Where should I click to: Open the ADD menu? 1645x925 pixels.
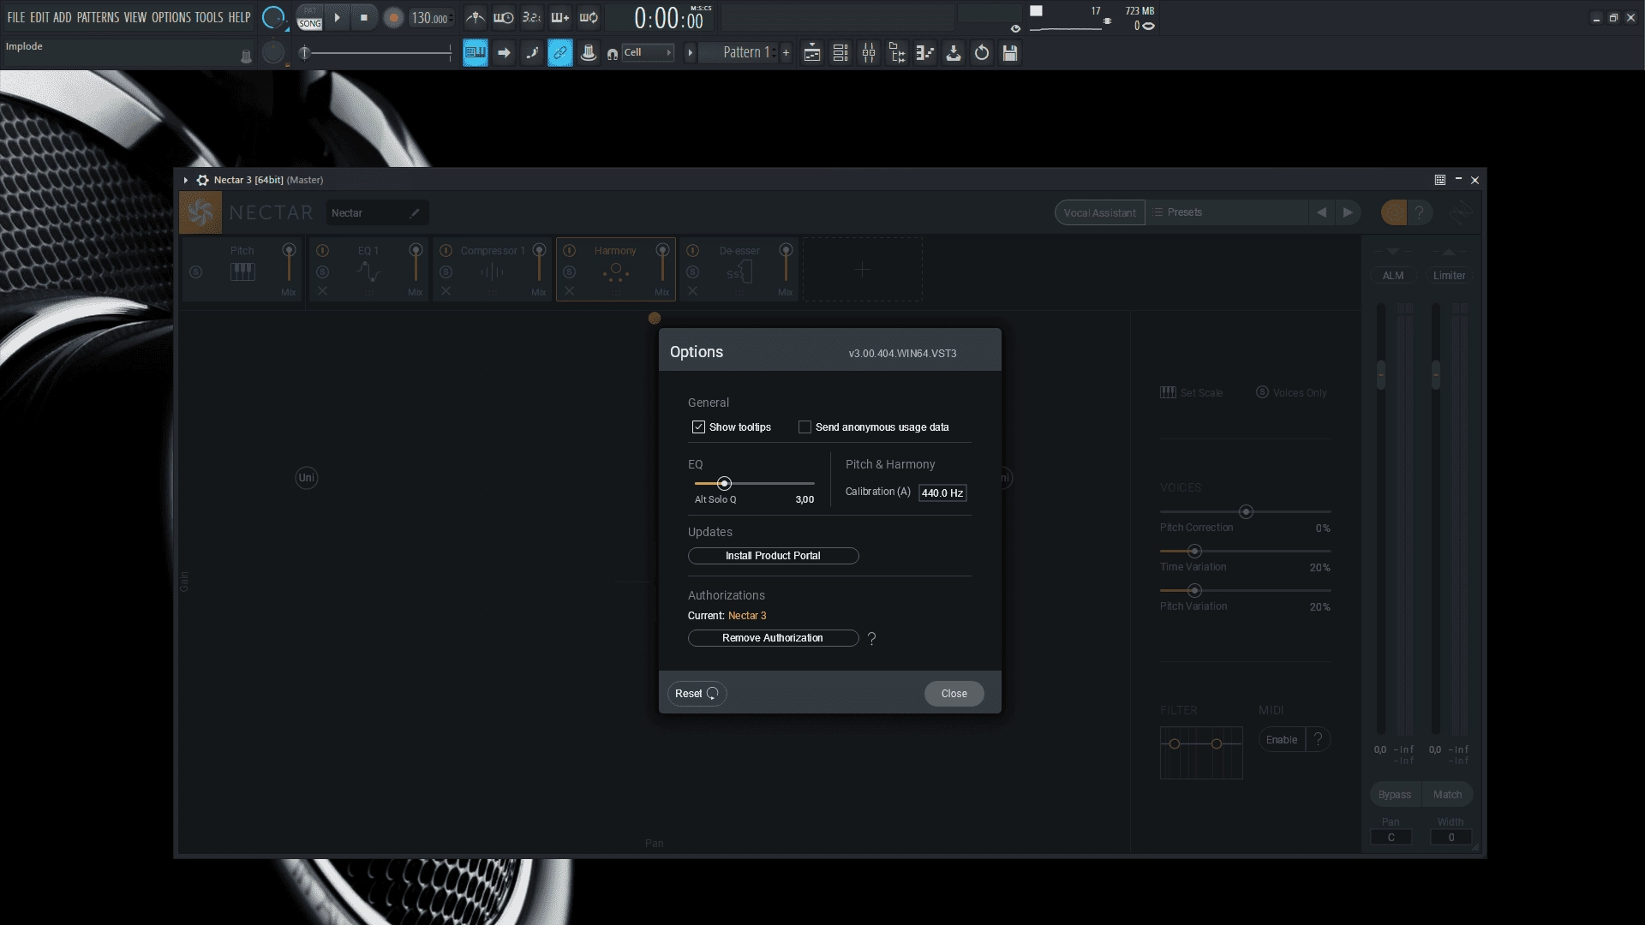pos(63,17)
